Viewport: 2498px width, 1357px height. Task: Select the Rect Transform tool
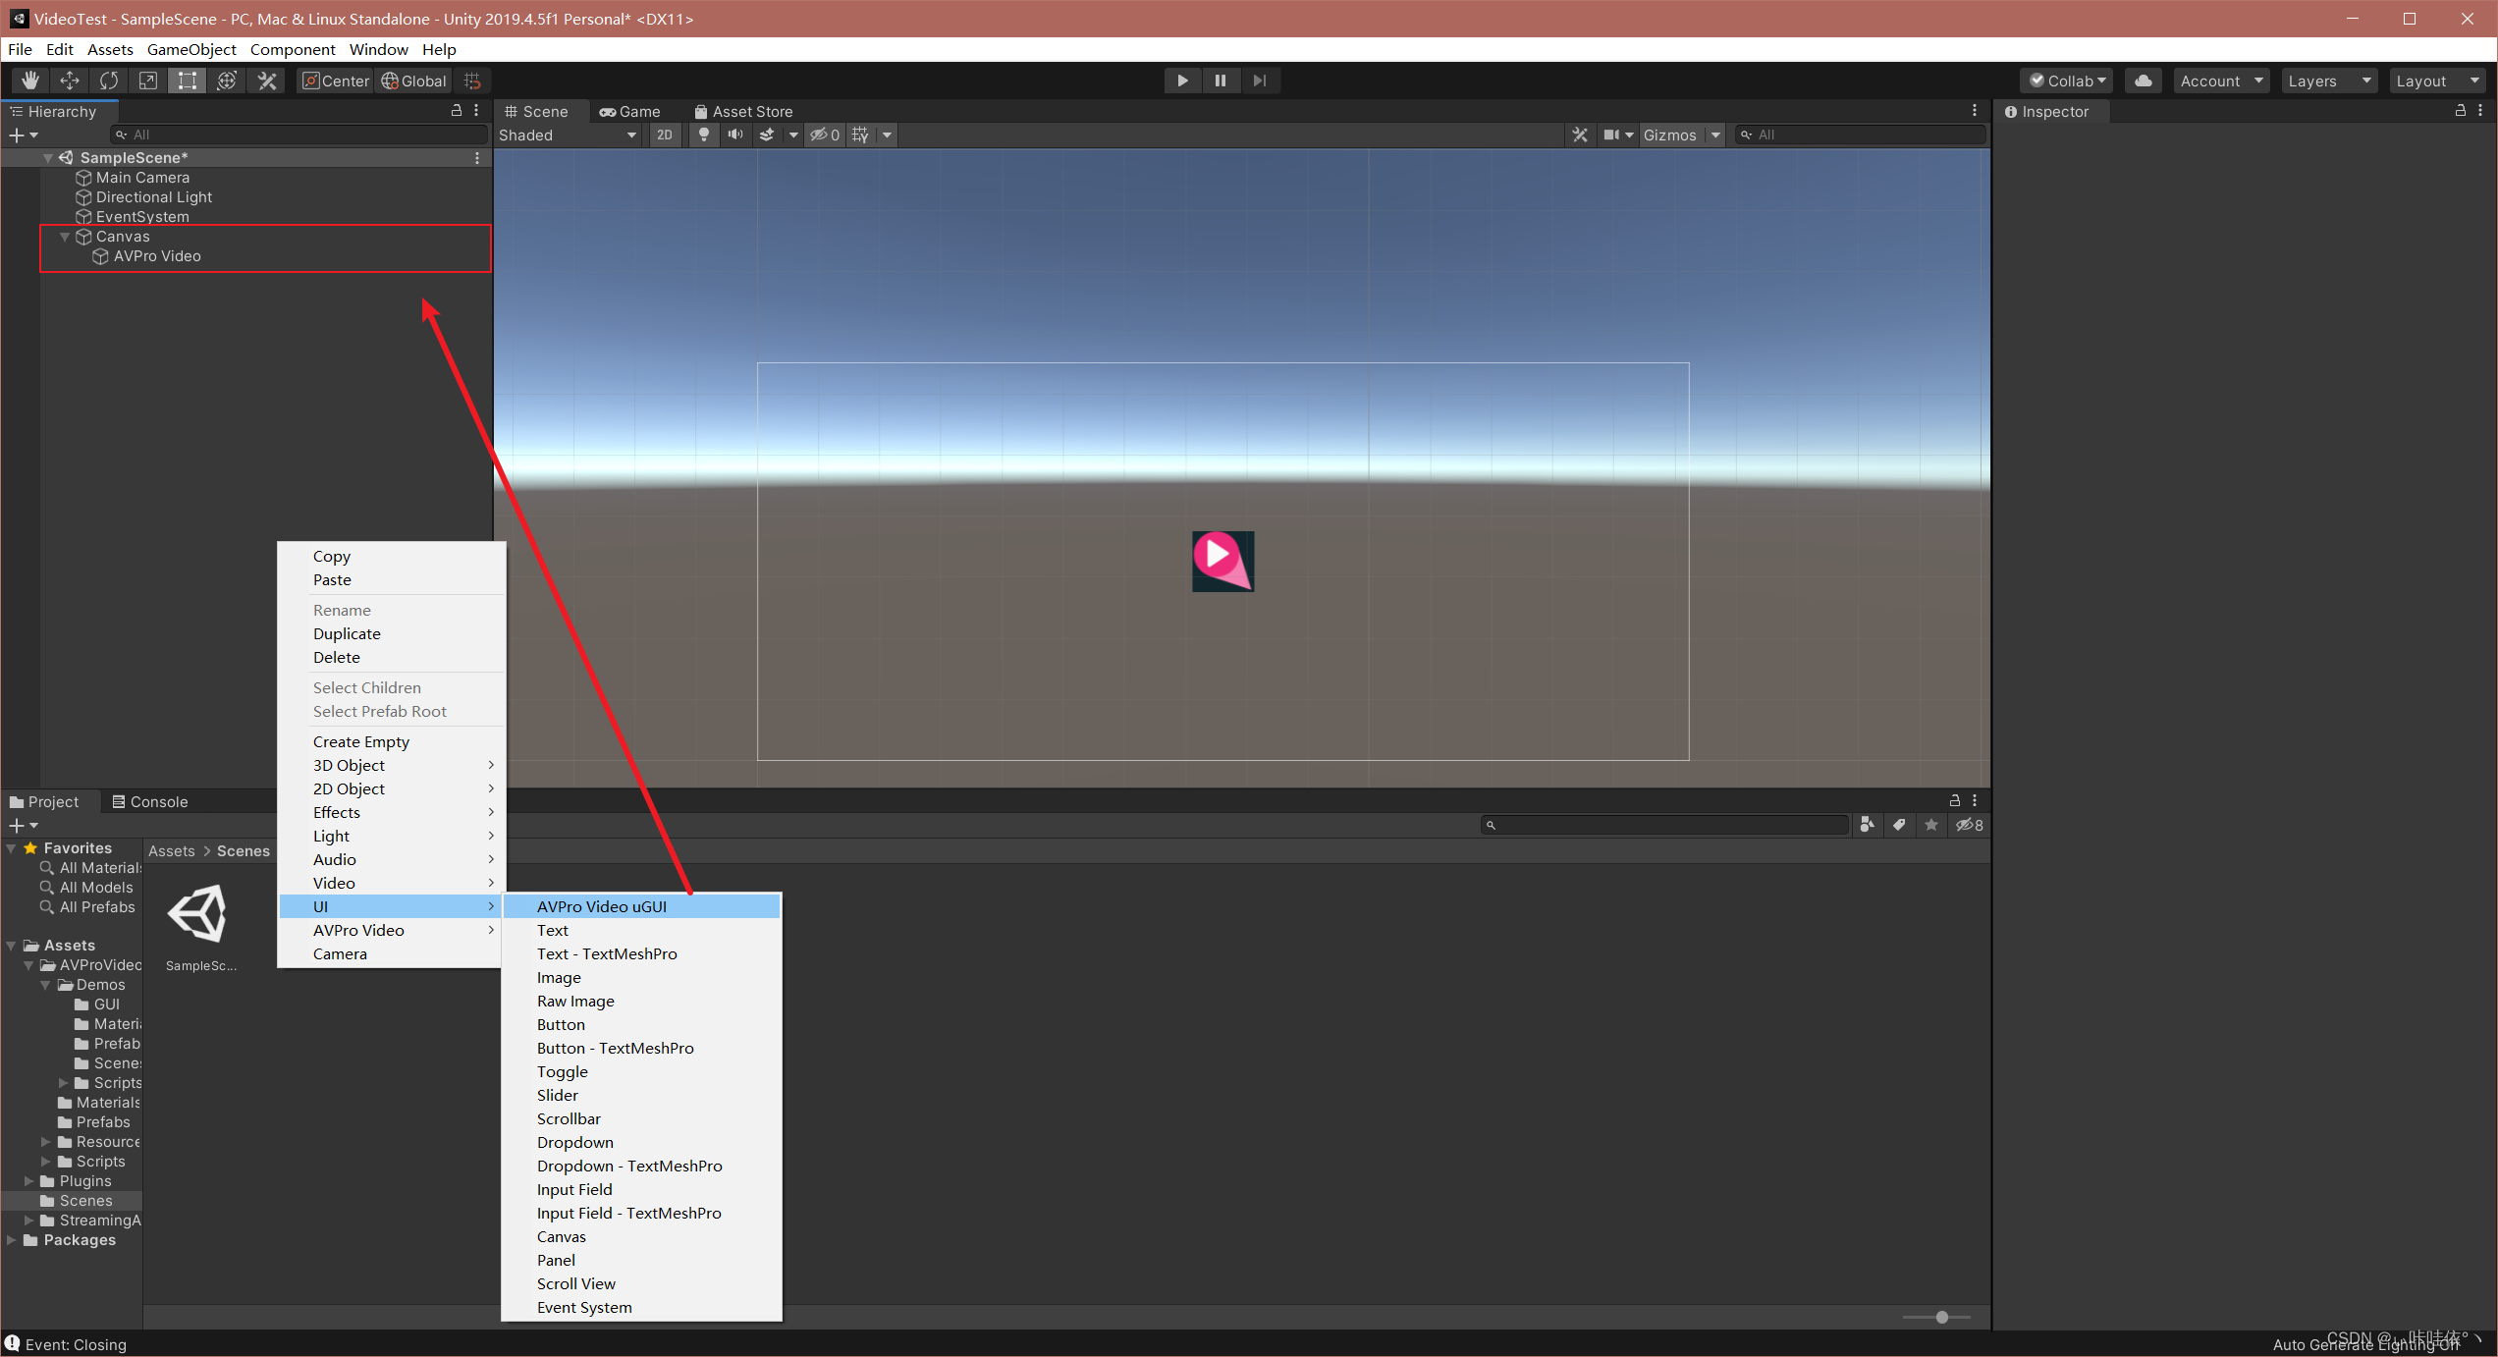click(x=188, y=81)
